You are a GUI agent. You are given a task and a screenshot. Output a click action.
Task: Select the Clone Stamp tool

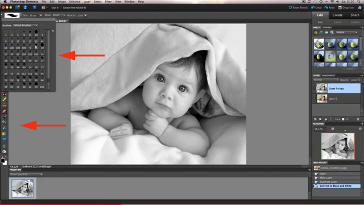click(x=4, y=105)
